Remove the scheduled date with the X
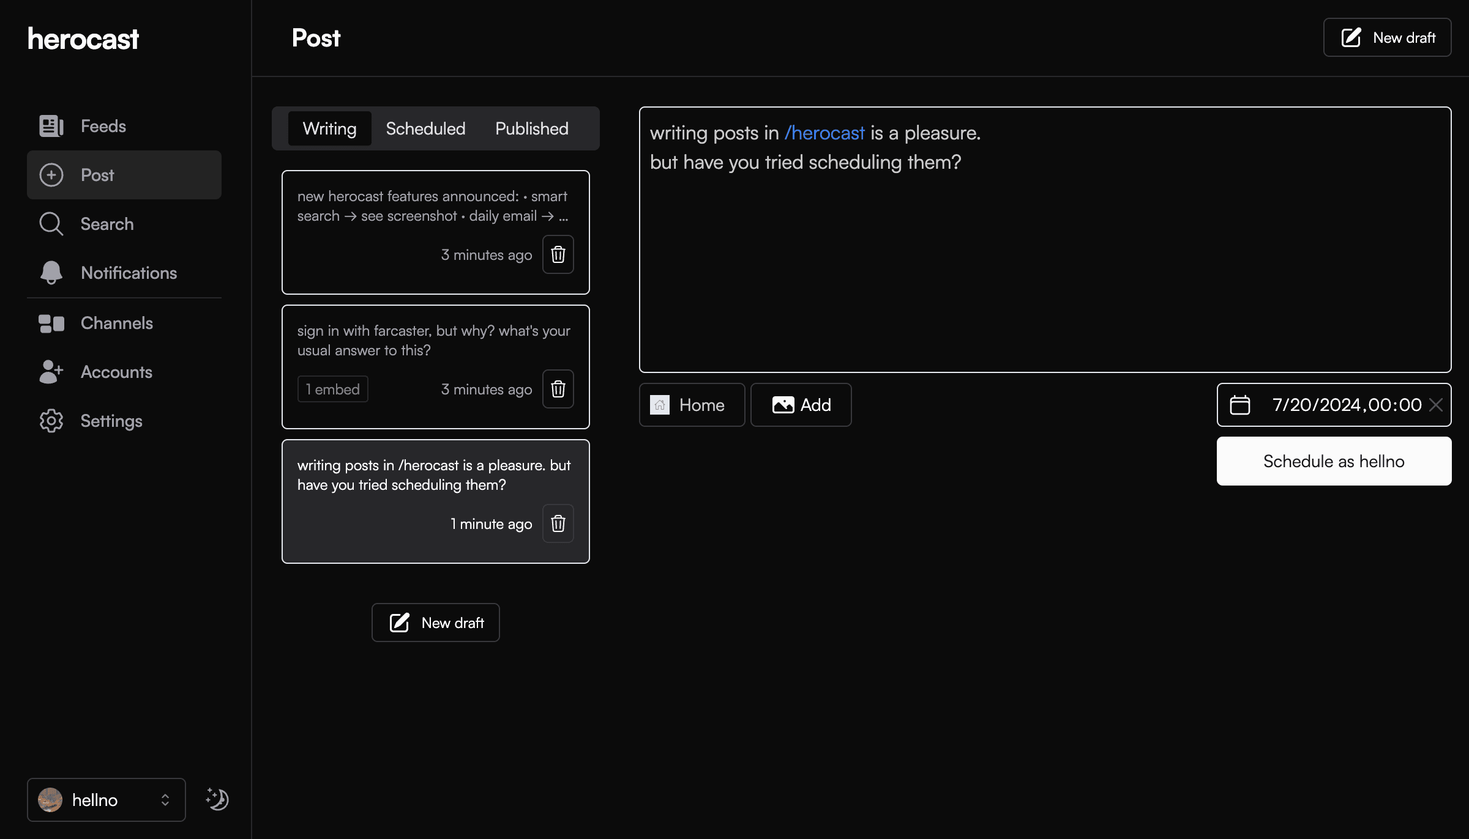1469x839 pixels. 1435,405
